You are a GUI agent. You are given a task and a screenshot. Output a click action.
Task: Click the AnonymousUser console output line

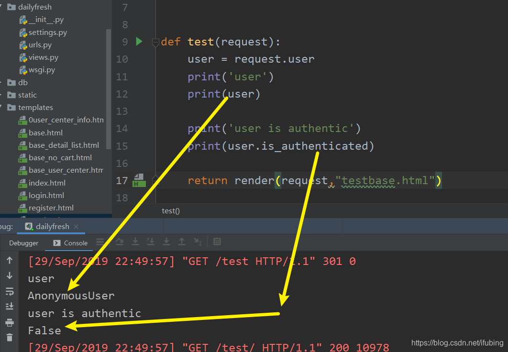click(71, 296)
